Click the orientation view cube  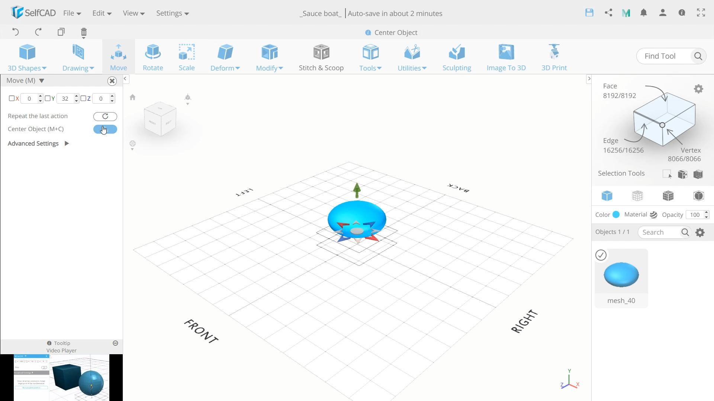click(160, 118)
